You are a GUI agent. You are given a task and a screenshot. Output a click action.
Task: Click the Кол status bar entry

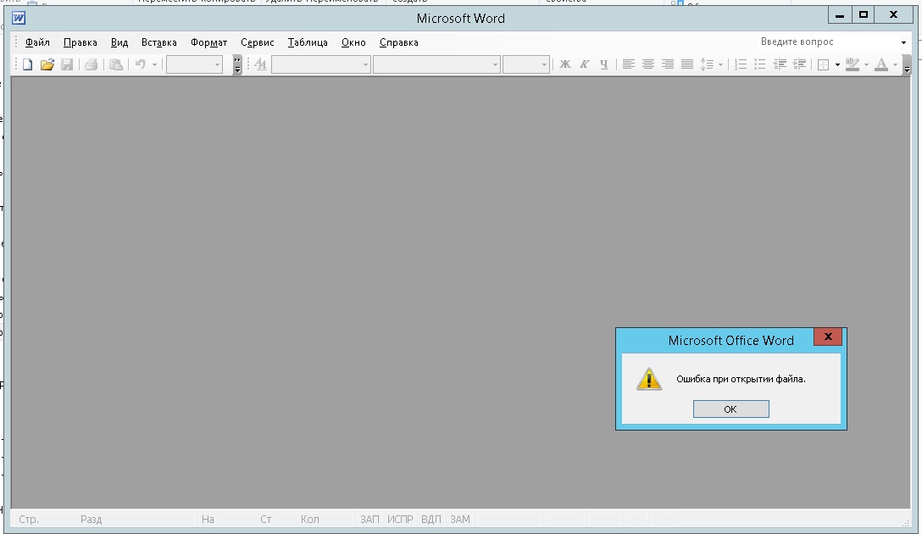[310, 520]
